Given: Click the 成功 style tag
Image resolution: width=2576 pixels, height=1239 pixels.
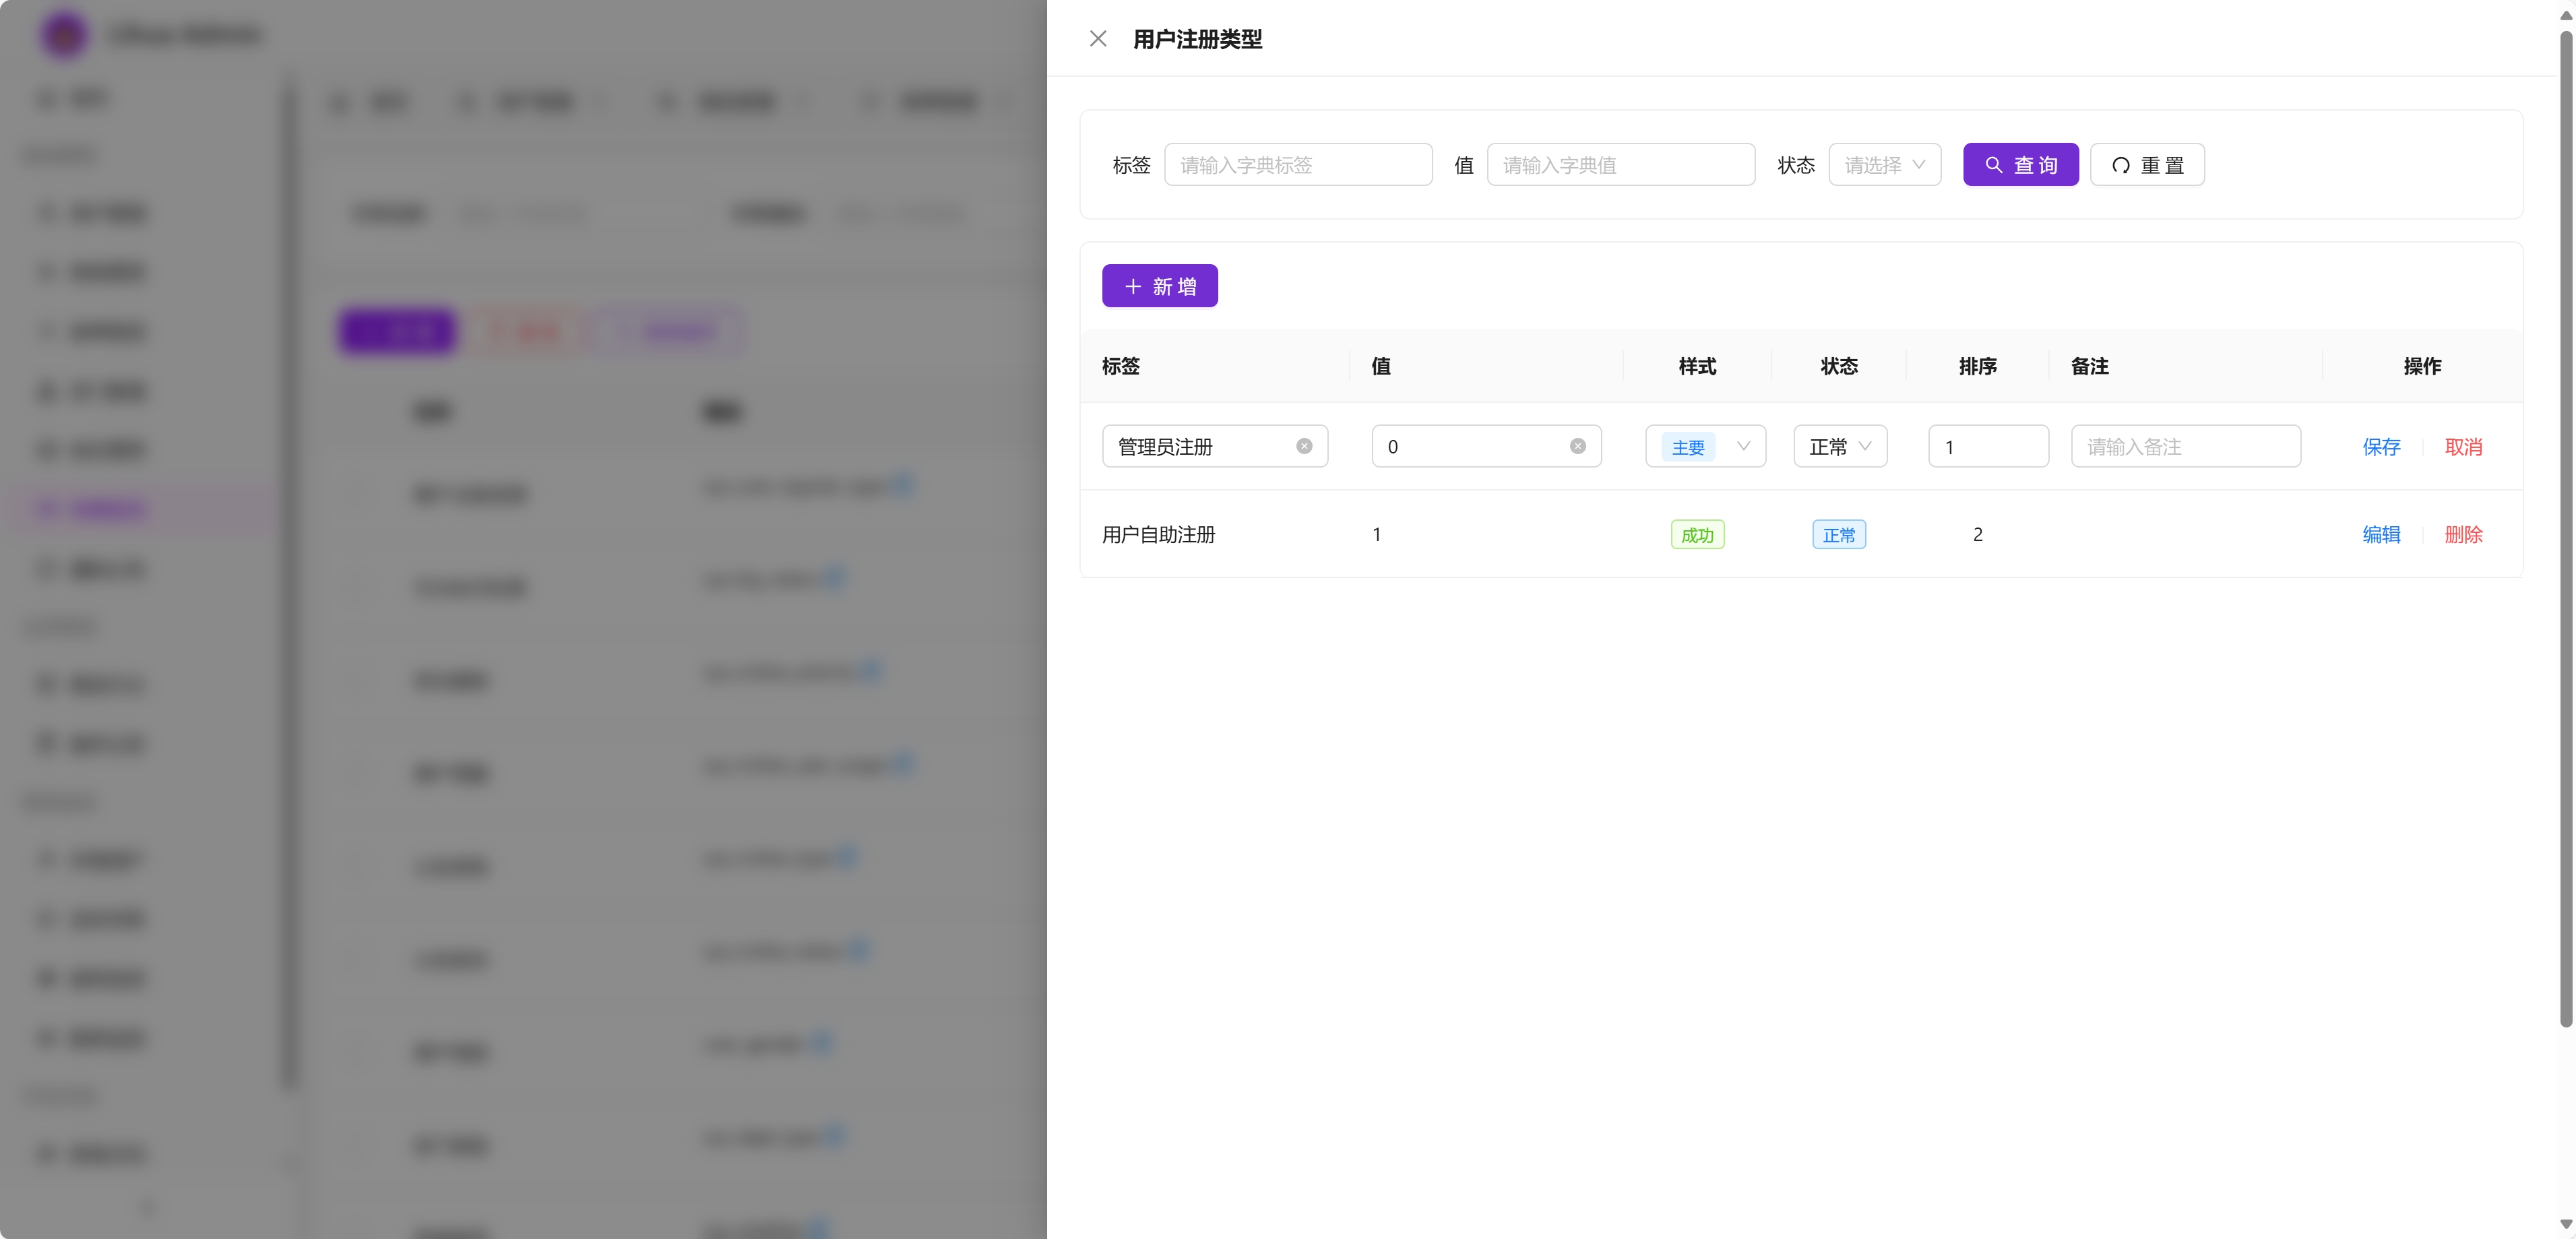Looking at the screenshot, I should click(1697, 534).
